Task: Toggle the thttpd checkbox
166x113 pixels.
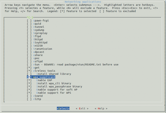Action: [x=29, y=39]
